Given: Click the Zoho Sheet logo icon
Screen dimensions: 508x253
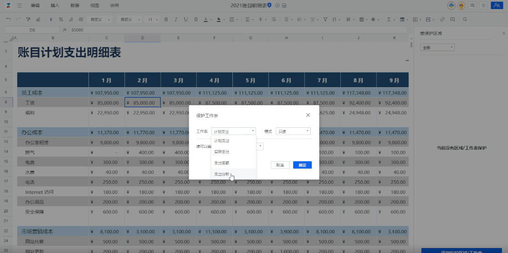Looking at the screenshot, I should tap(8, 6).
